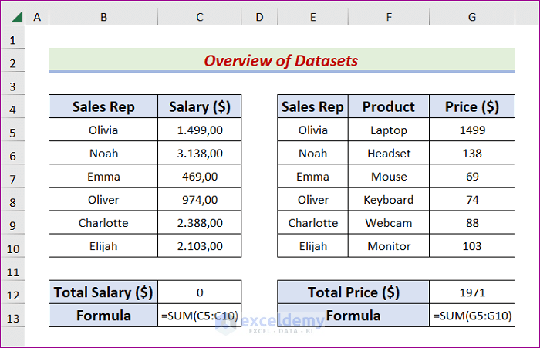Select the Product header cell
Viewport: 540px width, 348px height.
tap(389, 107)
